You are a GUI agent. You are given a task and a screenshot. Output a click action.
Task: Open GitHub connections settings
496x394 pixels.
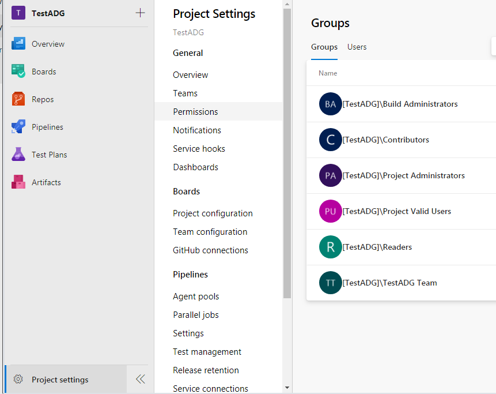[x=210, y=250]
